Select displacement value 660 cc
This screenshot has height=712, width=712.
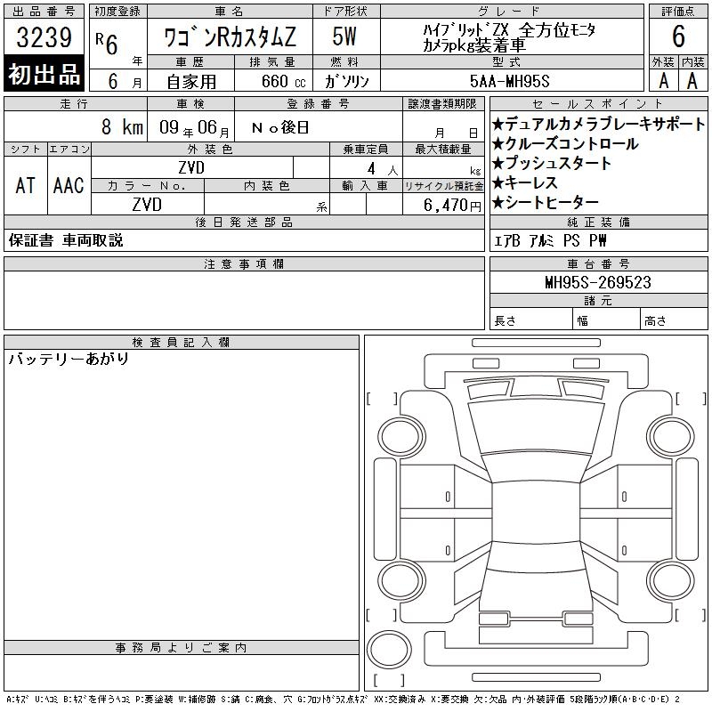point(283,81)
